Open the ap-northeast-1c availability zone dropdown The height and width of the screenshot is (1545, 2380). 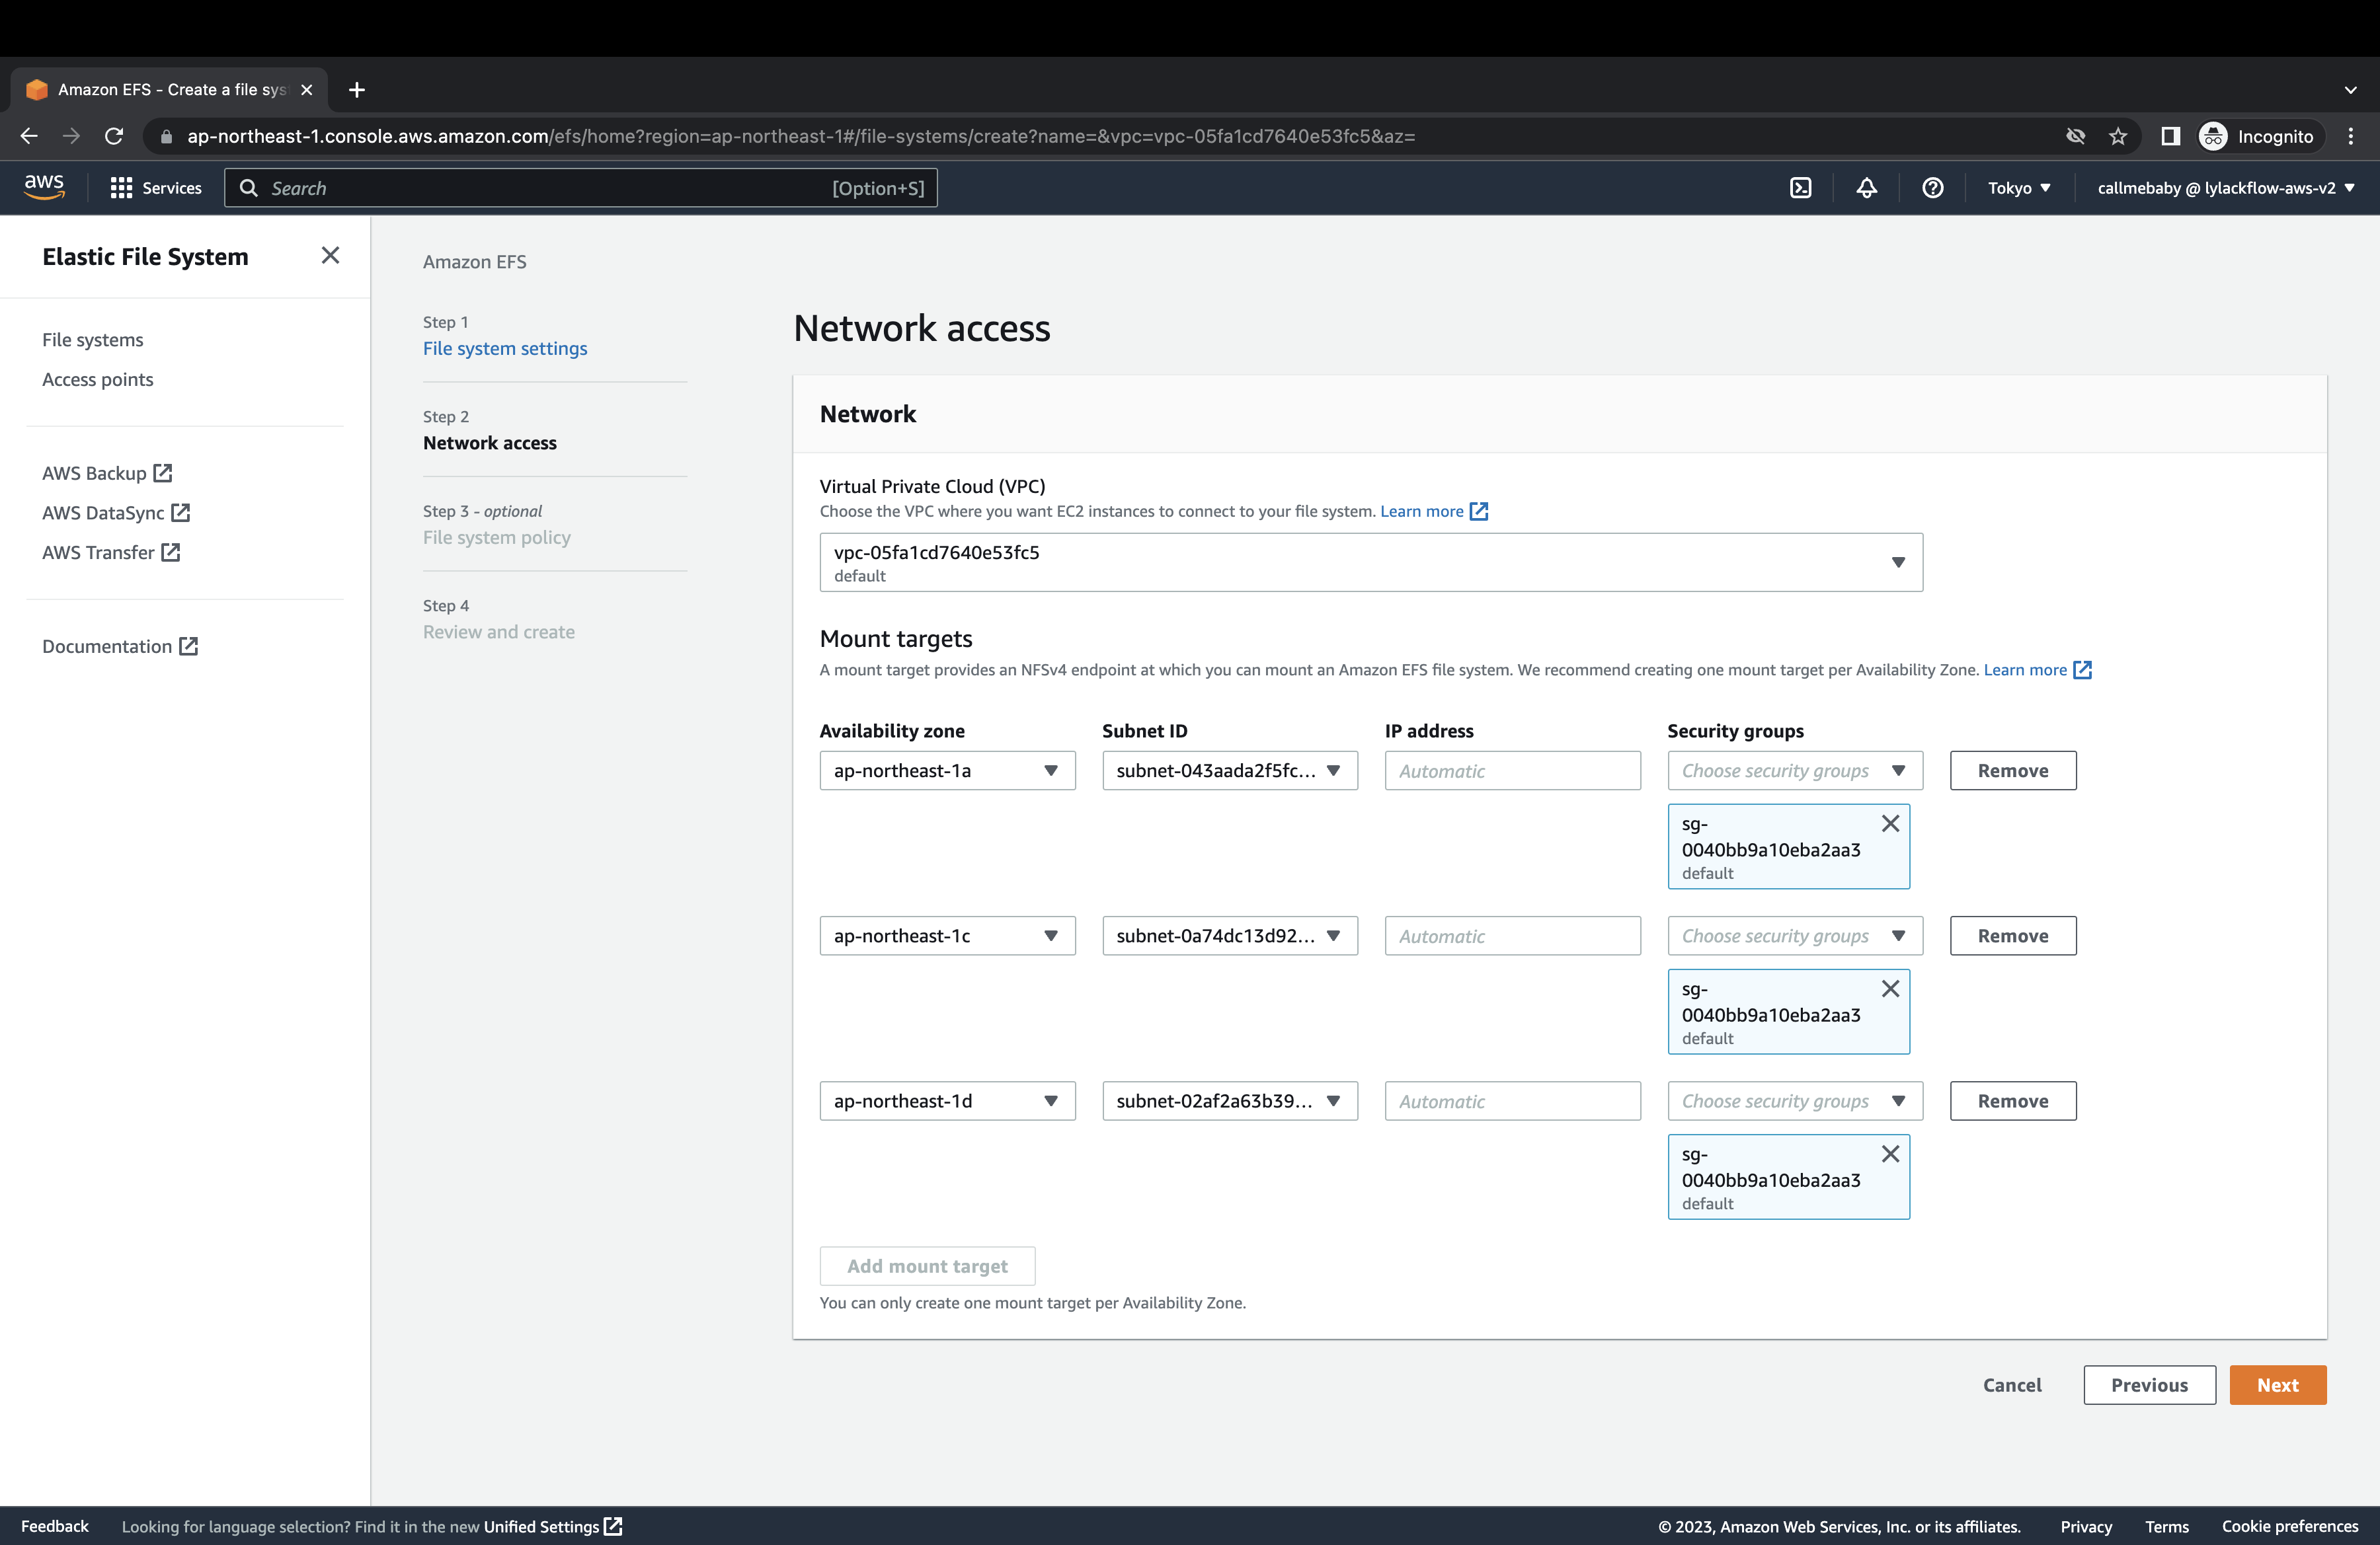click(x=947, y=936)
